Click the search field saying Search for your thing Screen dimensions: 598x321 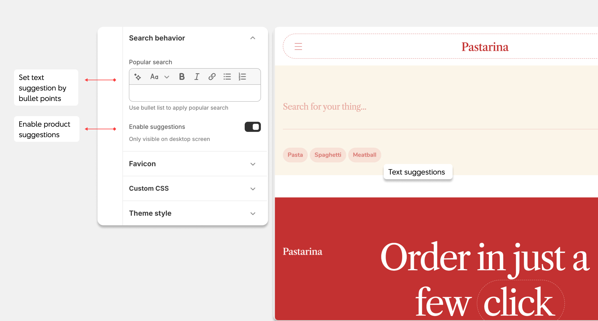325,107
